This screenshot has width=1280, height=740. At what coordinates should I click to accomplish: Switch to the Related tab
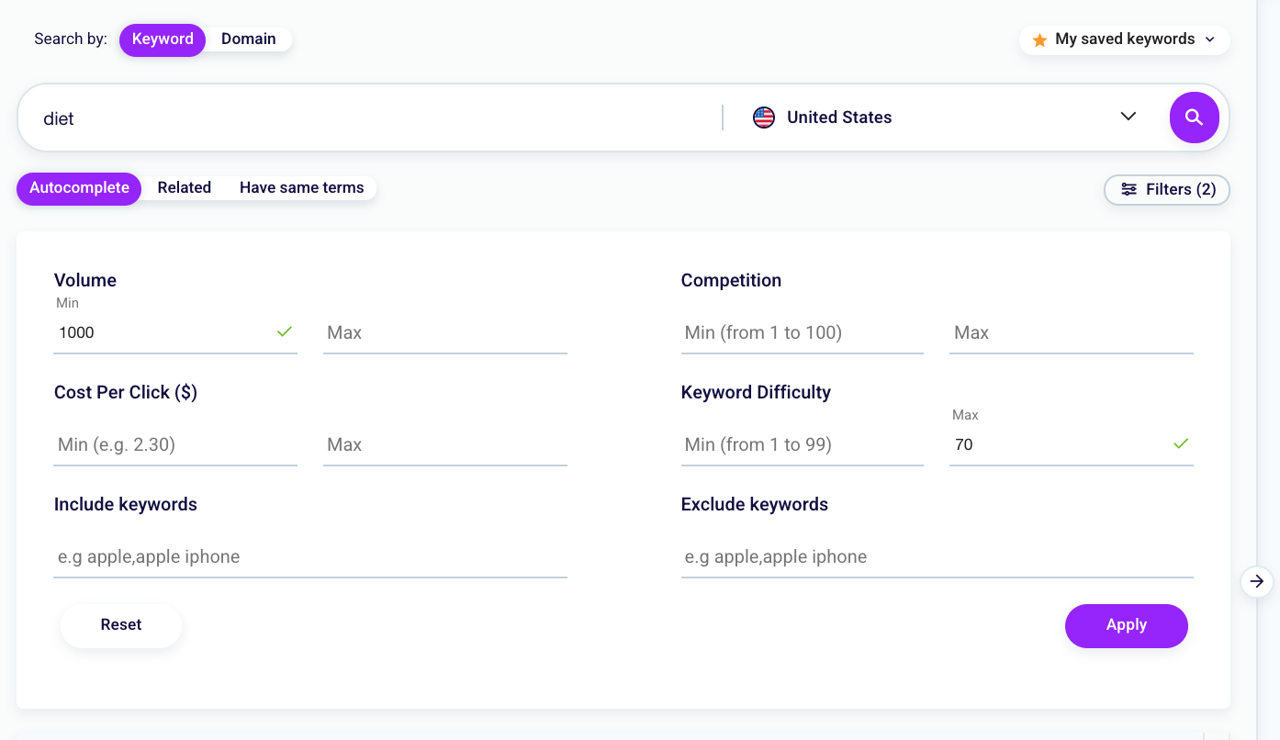click(x=184, y=187)
